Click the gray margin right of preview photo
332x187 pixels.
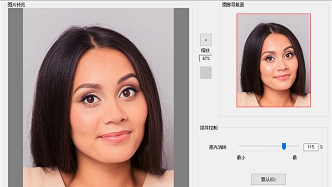click(181, 97)
